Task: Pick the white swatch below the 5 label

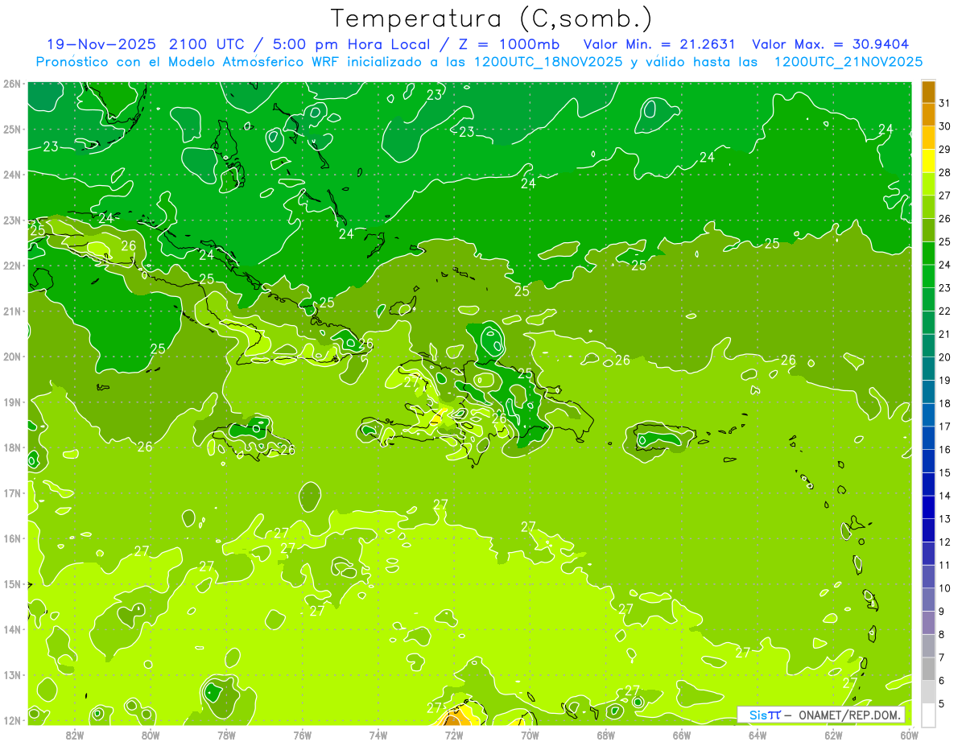Action: pos(928,715)
